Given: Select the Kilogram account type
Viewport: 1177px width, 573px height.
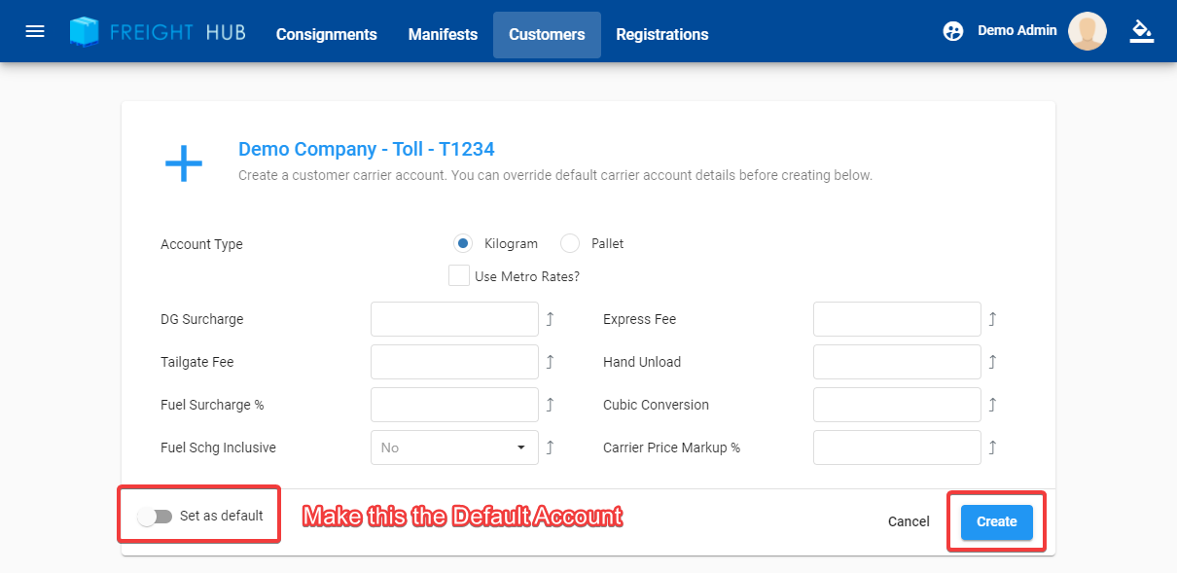Looking at the screenshot, I should coord(463,243).
